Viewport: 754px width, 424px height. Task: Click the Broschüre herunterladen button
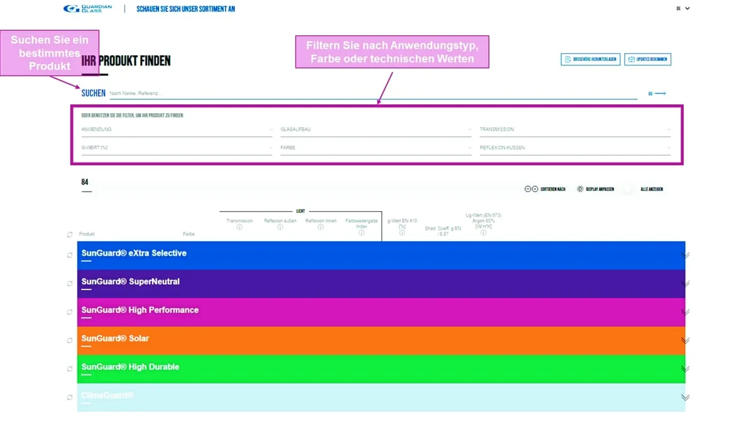pos(591,60)
